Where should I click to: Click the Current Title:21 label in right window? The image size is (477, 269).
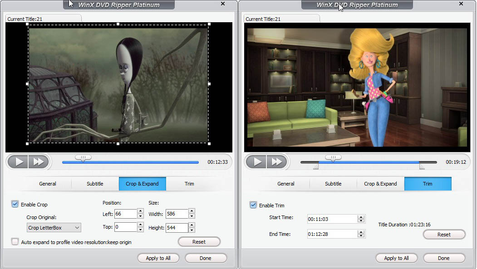pyautogui.click(x=263, y=19)
